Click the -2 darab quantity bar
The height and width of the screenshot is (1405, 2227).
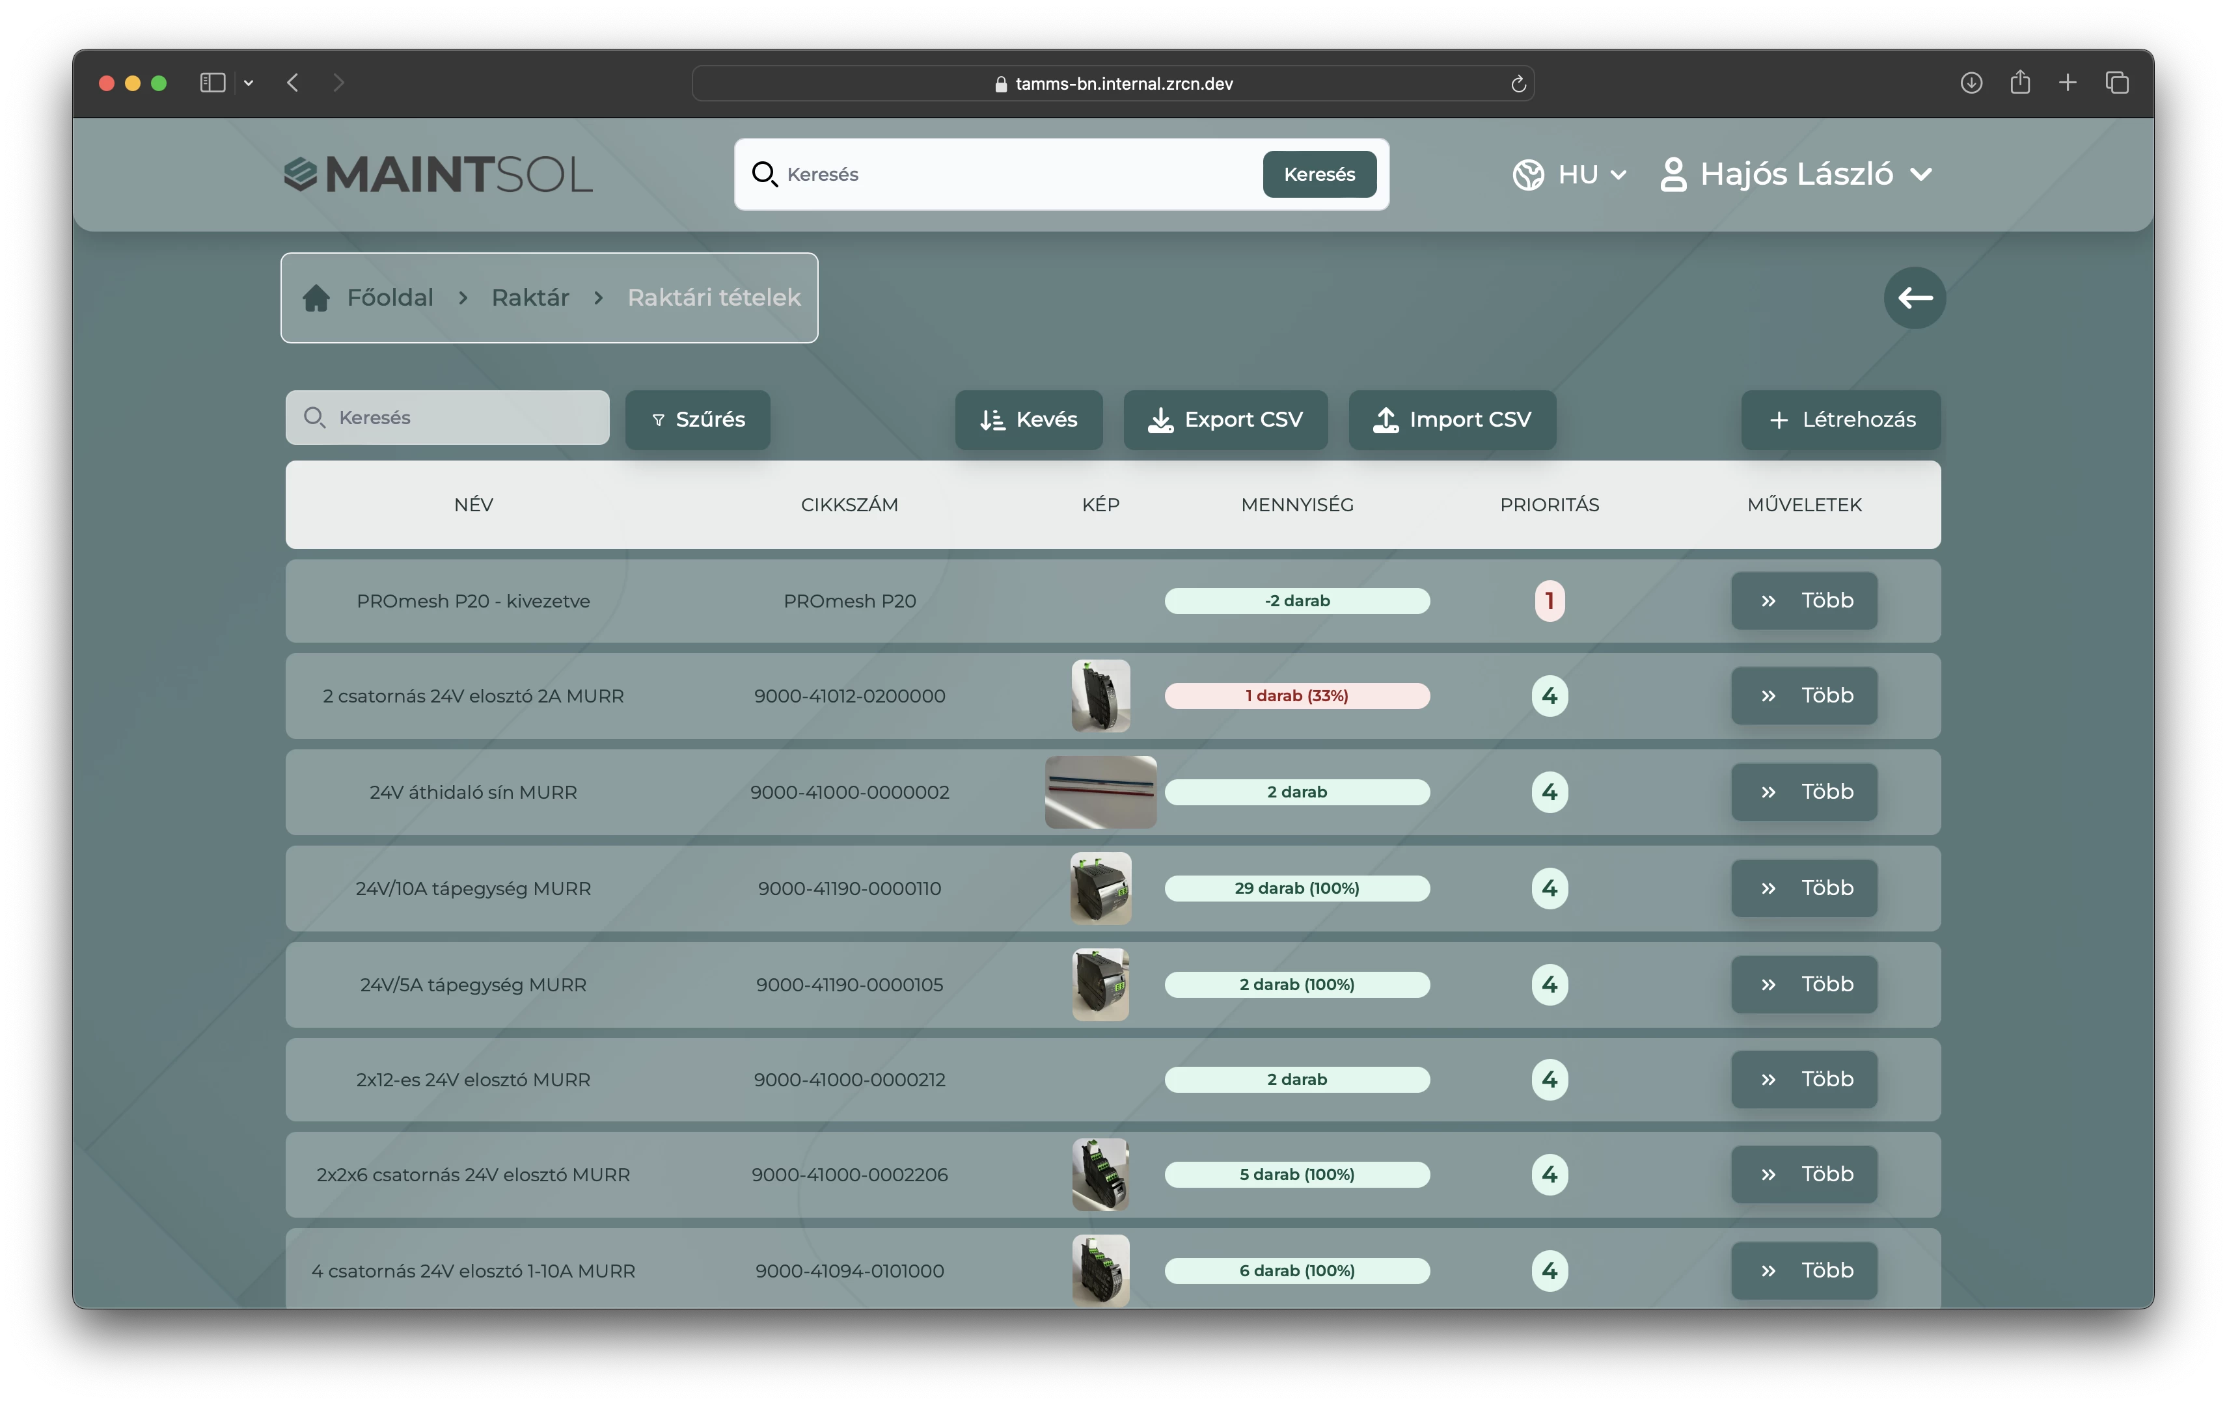click(x=1296, y=601)
